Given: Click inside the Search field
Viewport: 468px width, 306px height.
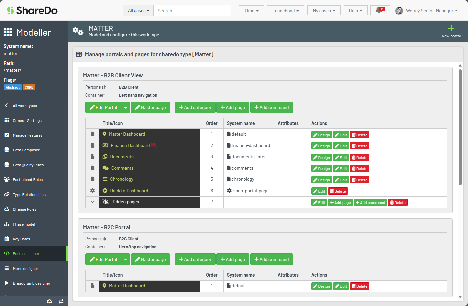Looking at the screenshot, I should pos(192,10).
